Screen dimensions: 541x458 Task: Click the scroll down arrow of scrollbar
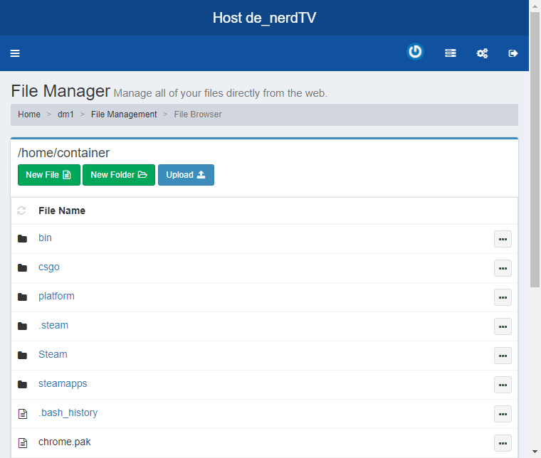pyautogui.click(x=535, y=452)
